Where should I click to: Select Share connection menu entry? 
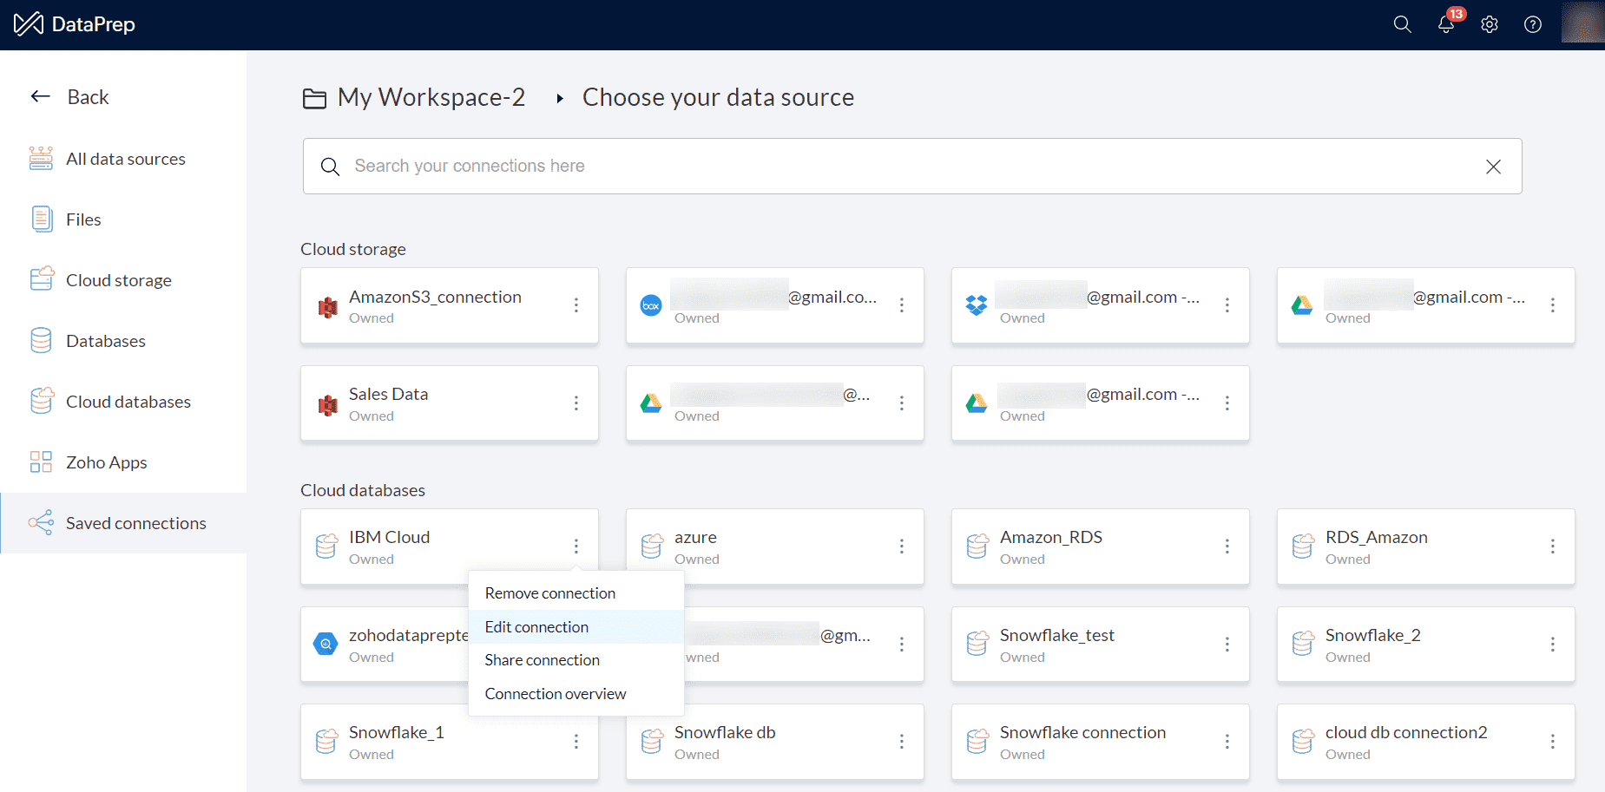tap(542, 660)
